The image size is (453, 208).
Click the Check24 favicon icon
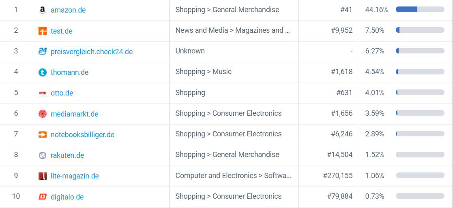point(43,51)
